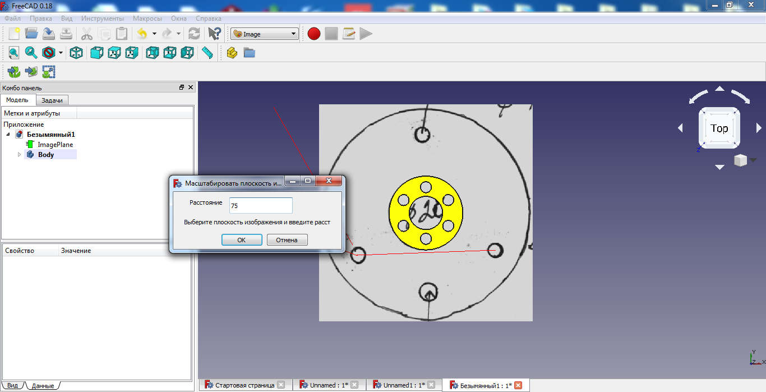Select Body in the model tree
766x392 pixels.
click(x=46, y=155)
